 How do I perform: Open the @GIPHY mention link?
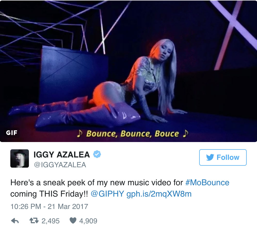click(107, 194)
